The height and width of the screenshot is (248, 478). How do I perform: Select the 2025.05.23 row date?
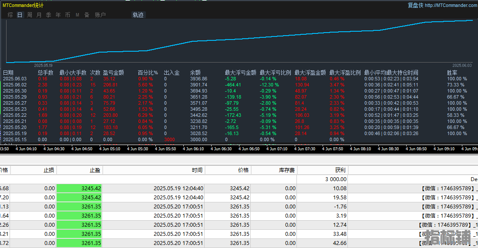[15, 109]
